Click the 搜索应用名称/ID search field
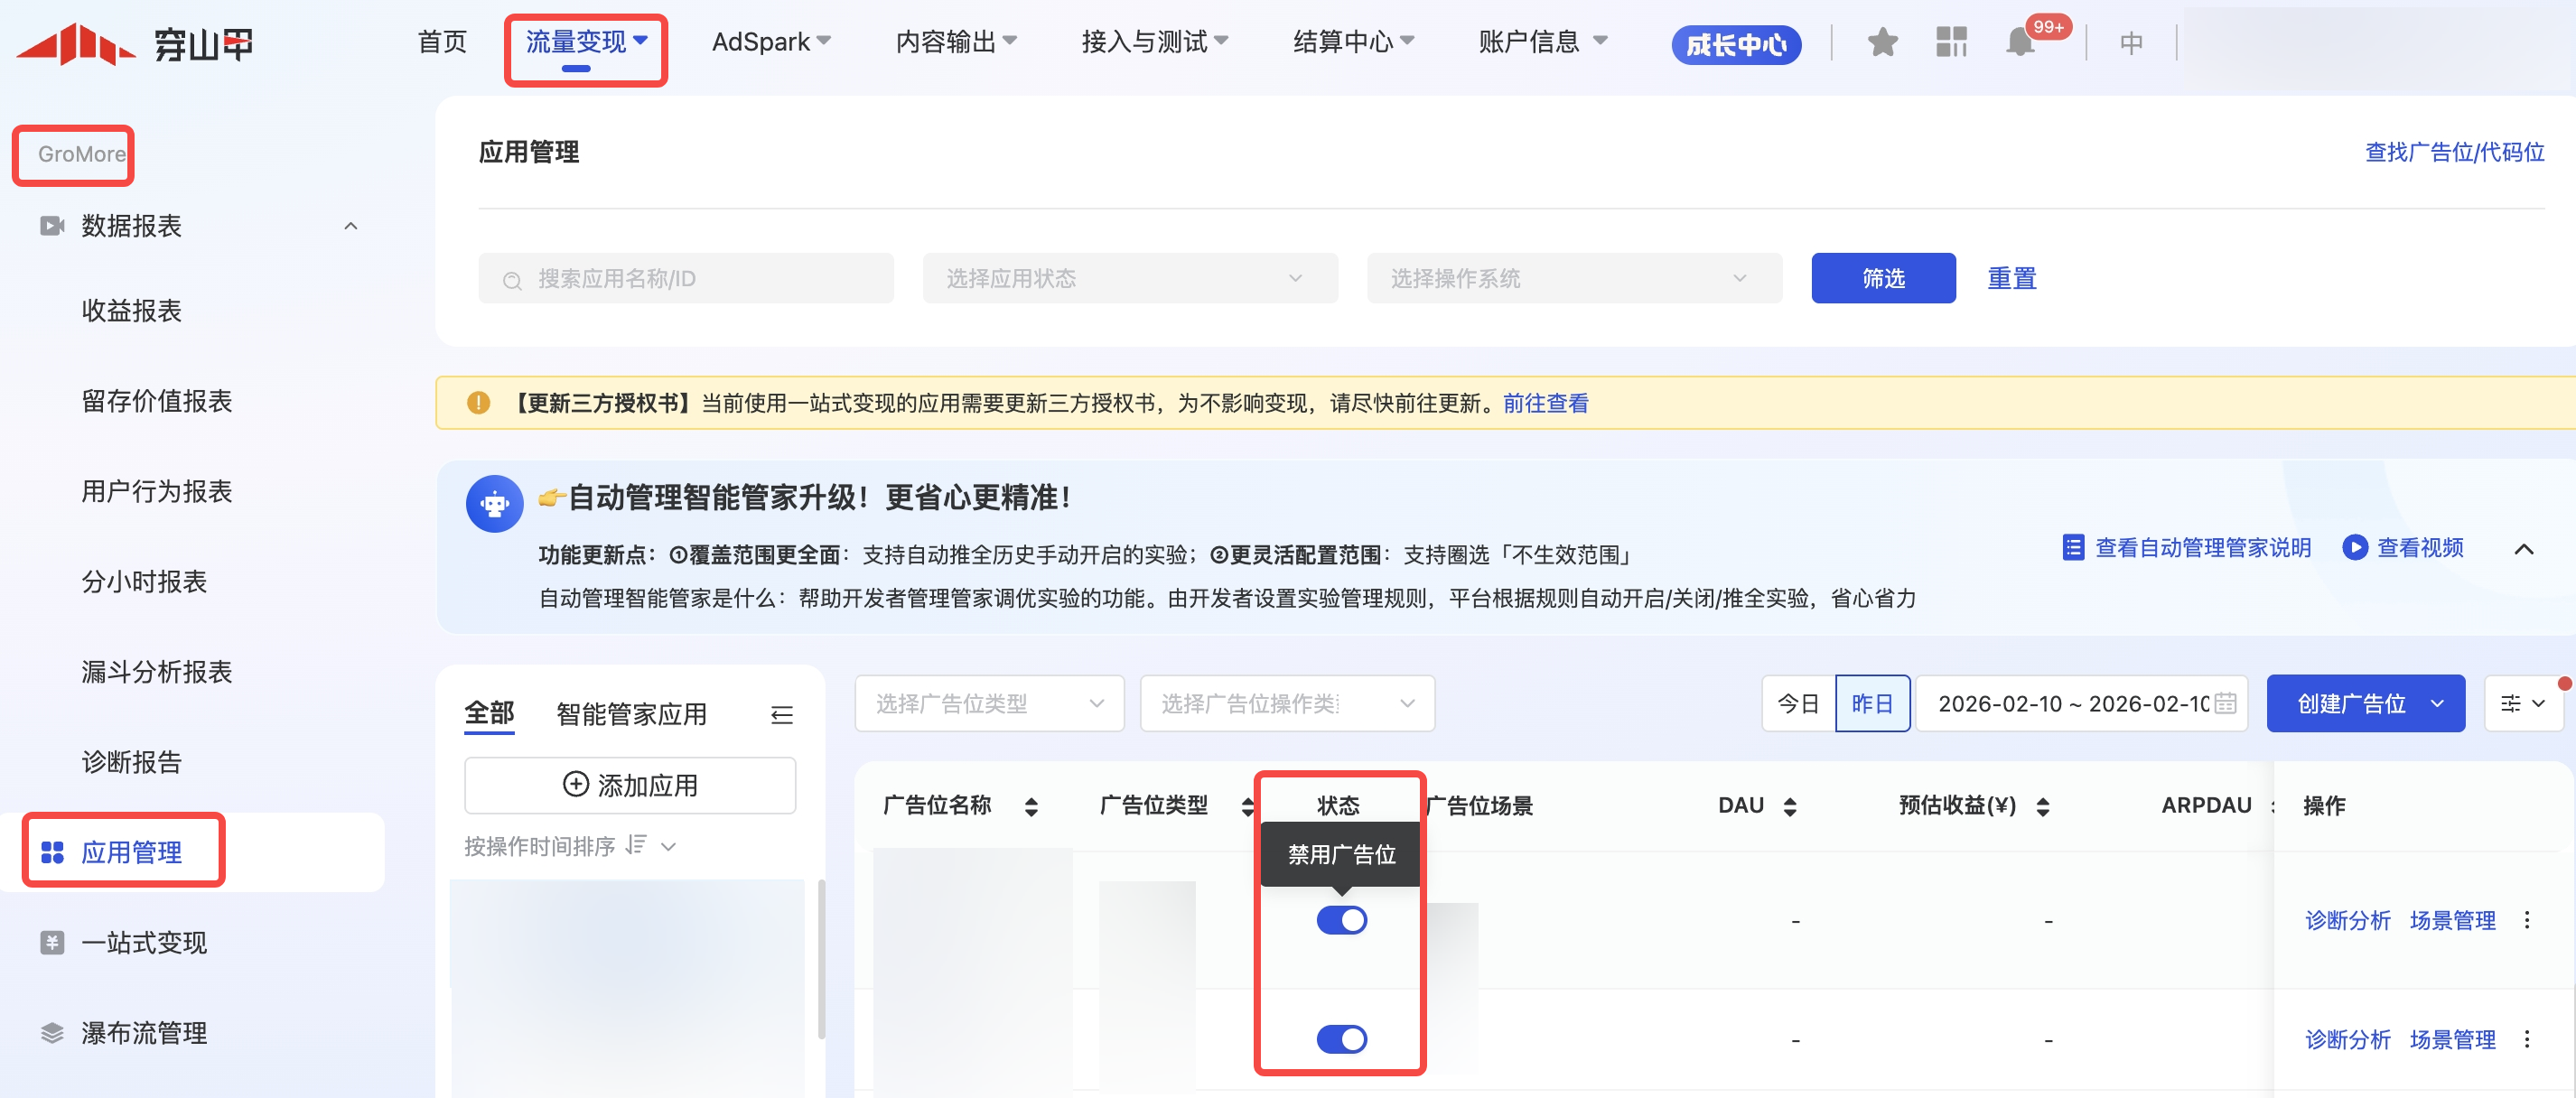Viewport: 2576px width, 1098px height. click(686, 278)
